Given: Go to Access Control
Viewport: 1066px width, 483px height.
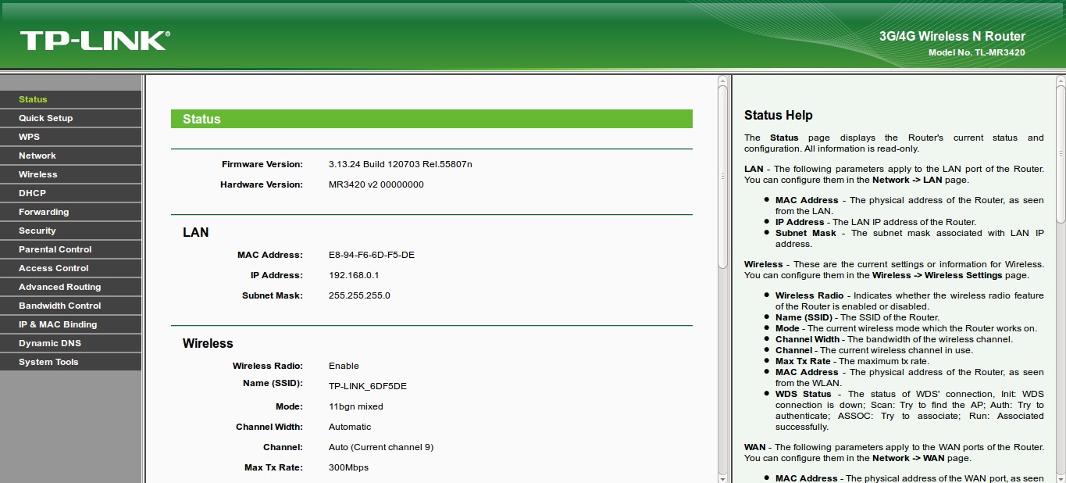Looking at the screenshot, I should pos(70,268).
